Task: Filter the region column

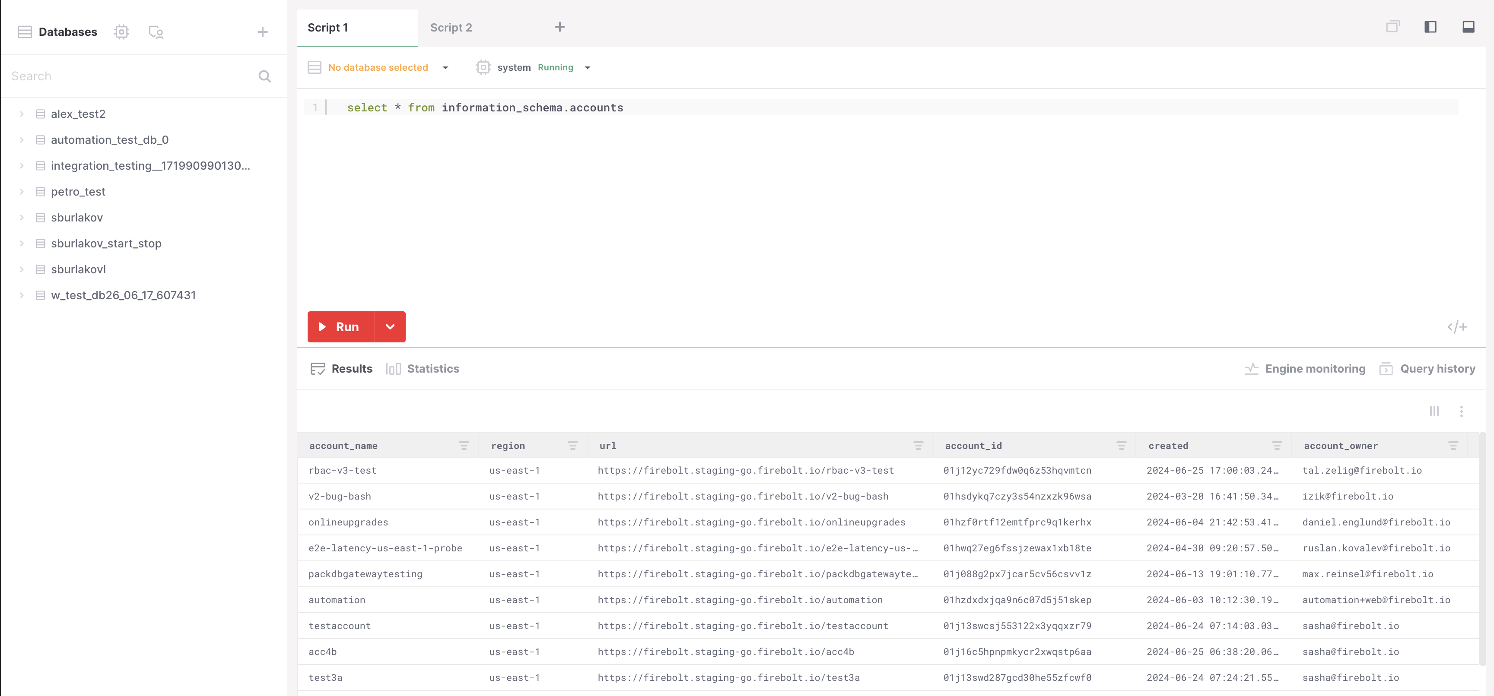Action: (x=572, y=445)
